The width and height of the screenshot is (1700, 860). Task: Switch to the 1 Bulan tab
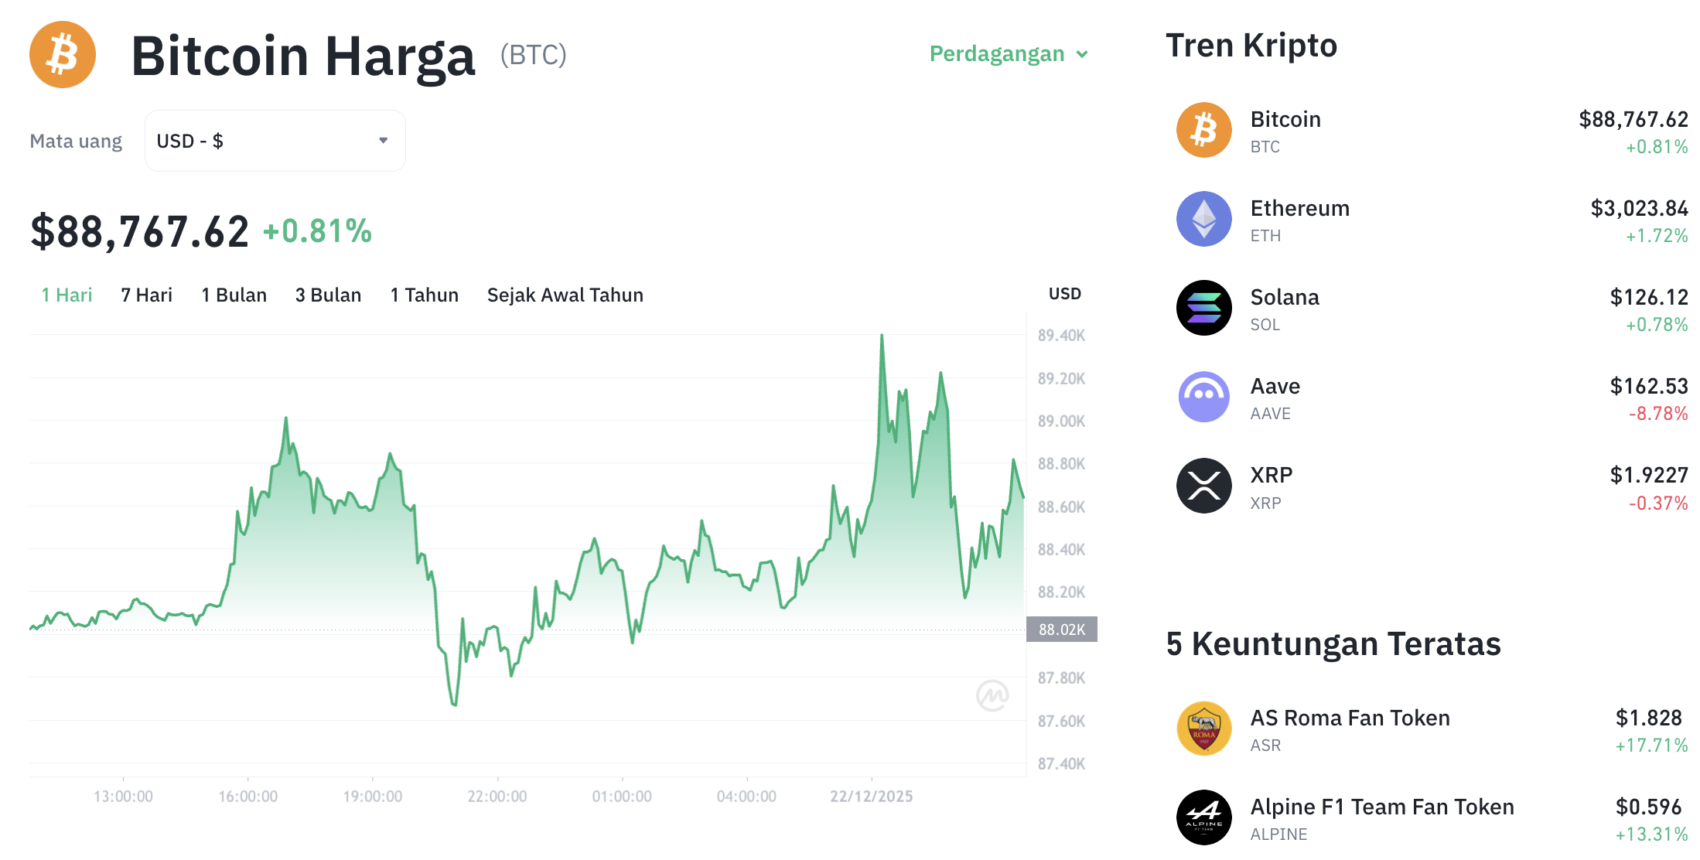point(234,295)
